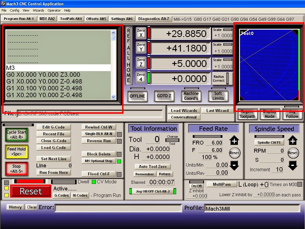Click Last Wizard button
The height and width of the screenshot is (229, 305).
[x=217, y=111]
